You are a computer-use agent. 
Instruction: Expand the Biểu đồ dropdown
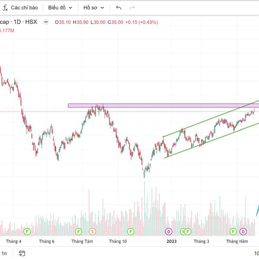point(60,8)
